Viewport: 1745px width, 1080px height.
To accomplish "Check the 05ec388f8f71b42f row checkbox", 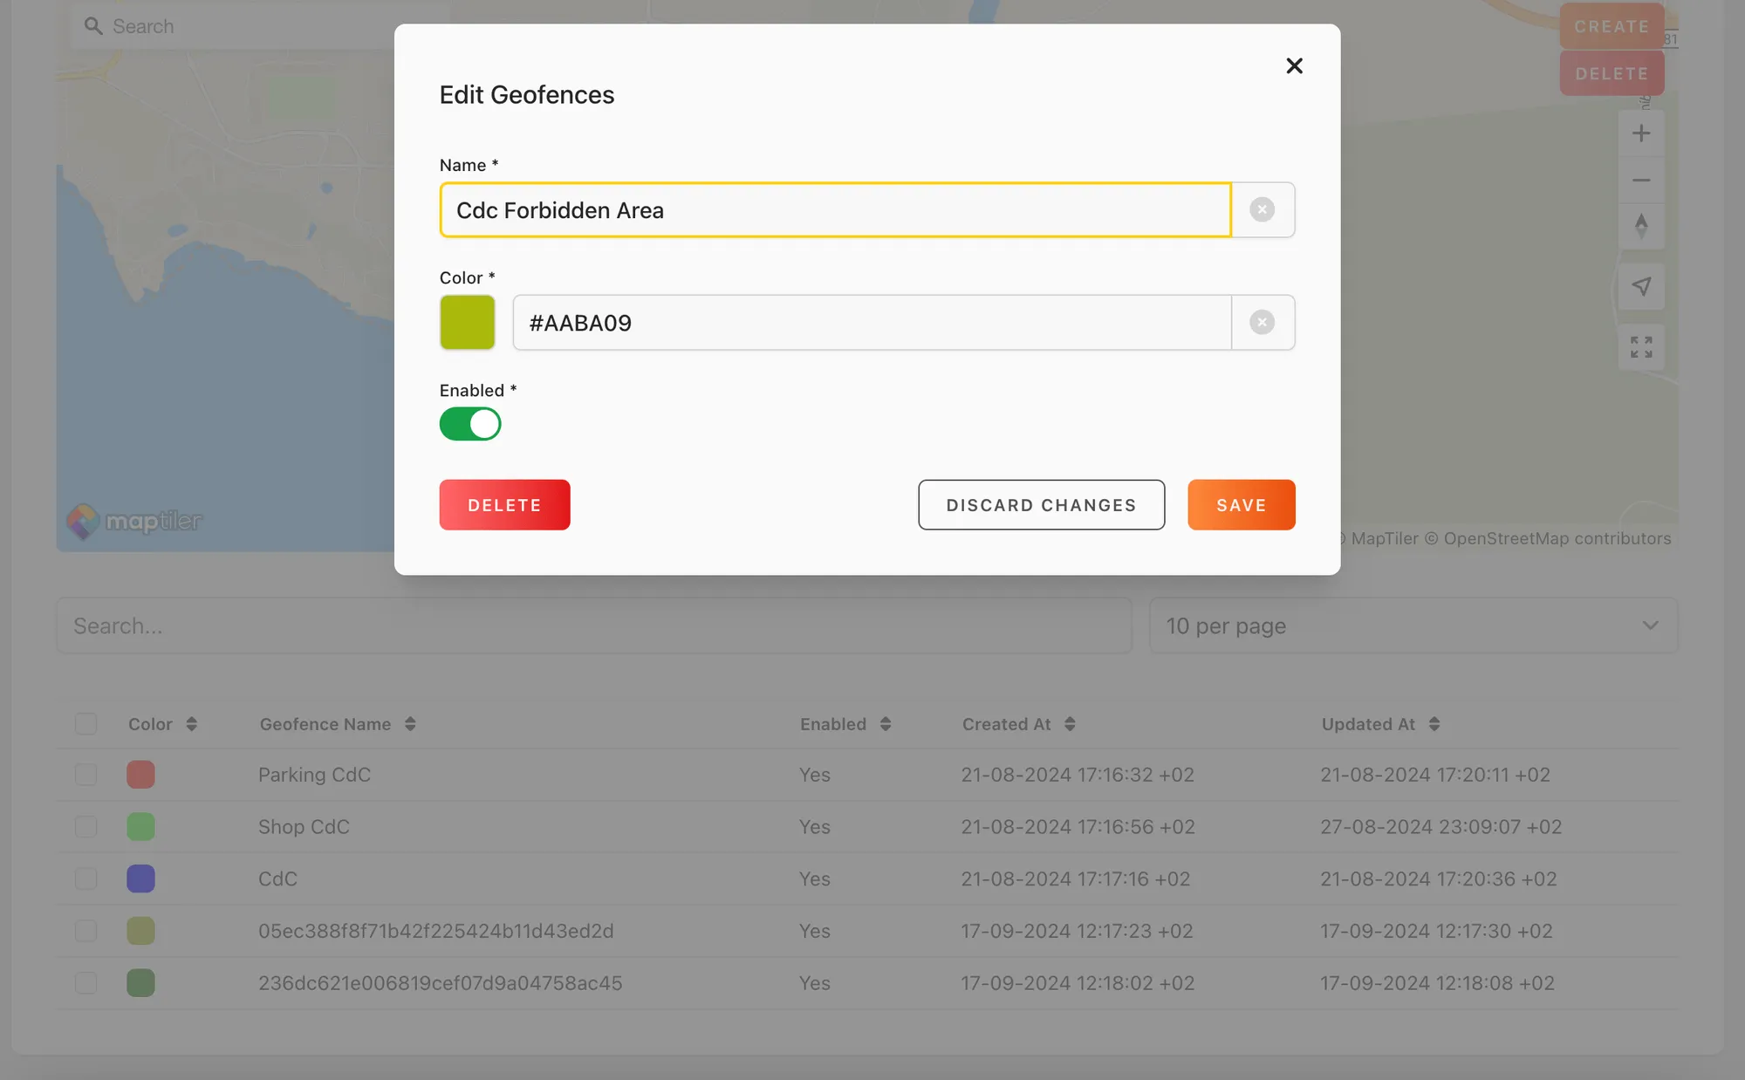I will pyautogui.click(x=86, y=931).
